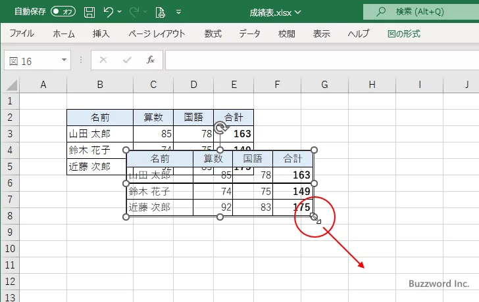Viewport: 479px width, 302px height.
Task: Click cell B2 containing 名前
Action: pyautogui.click(x=100, y=118)
